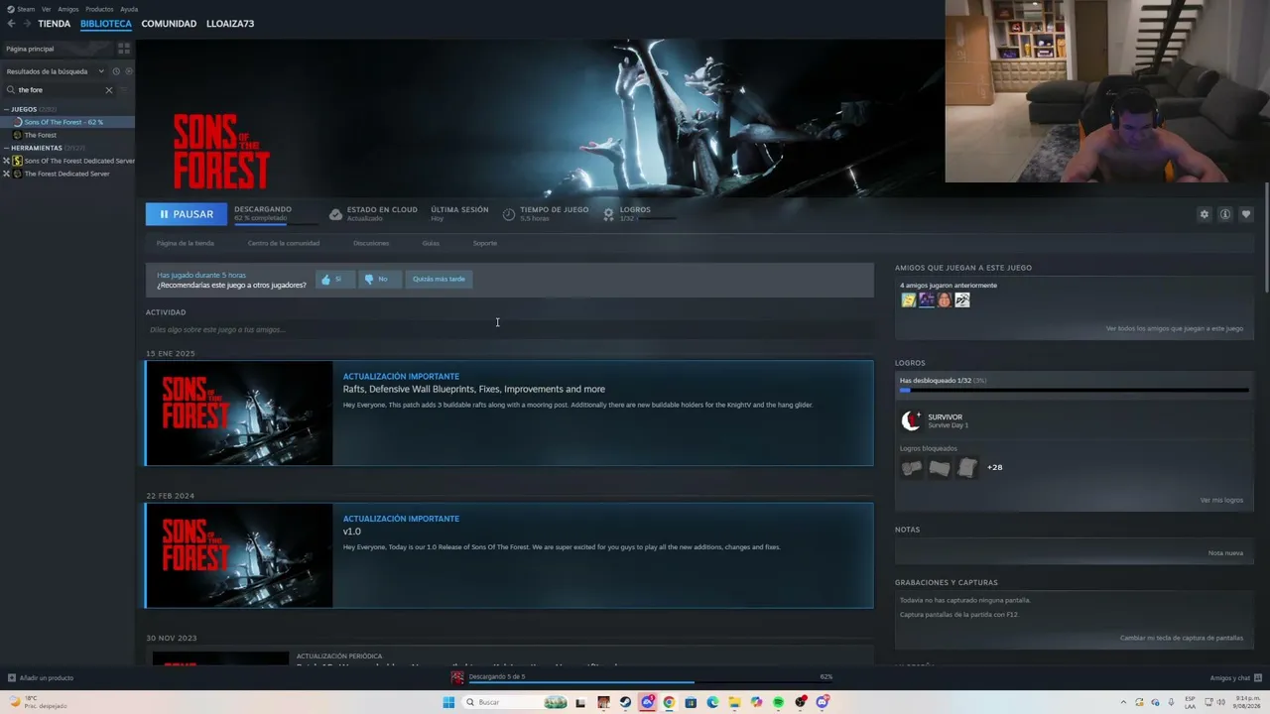This screenshot has width=1270, height=714.
Task: Open the LLOAIZA73 profile section
Action: [230, 24]
